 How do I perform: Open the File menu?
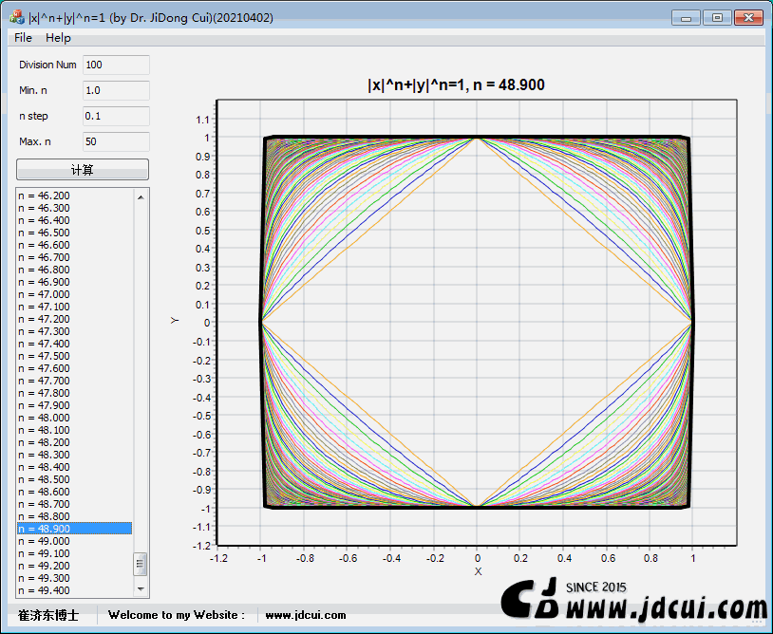(x=23, y=38)
